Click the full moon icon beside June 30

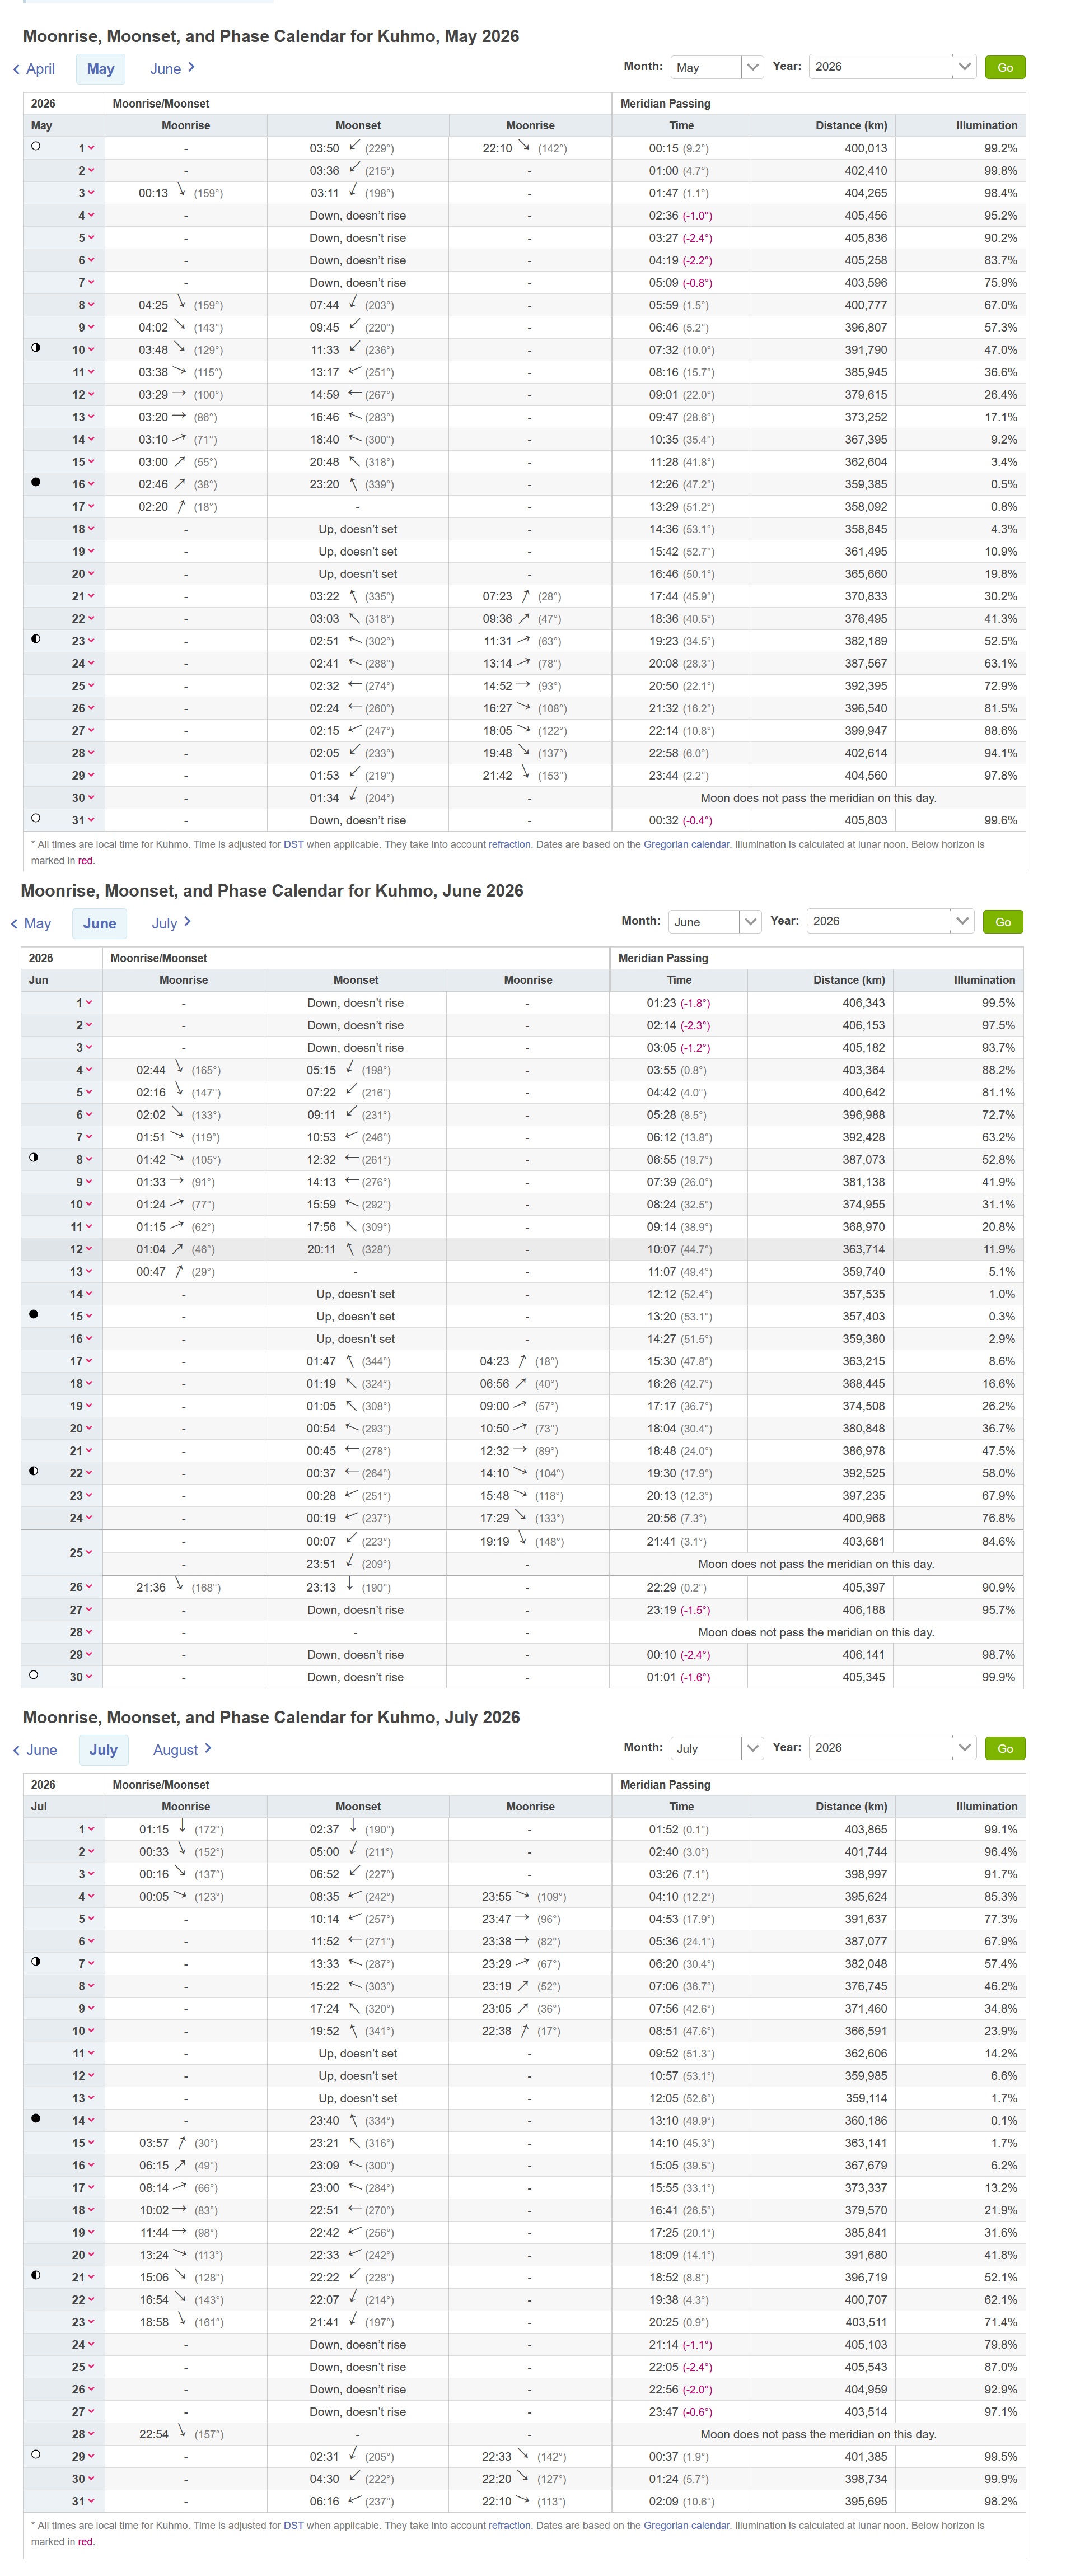coord(34,1675)
